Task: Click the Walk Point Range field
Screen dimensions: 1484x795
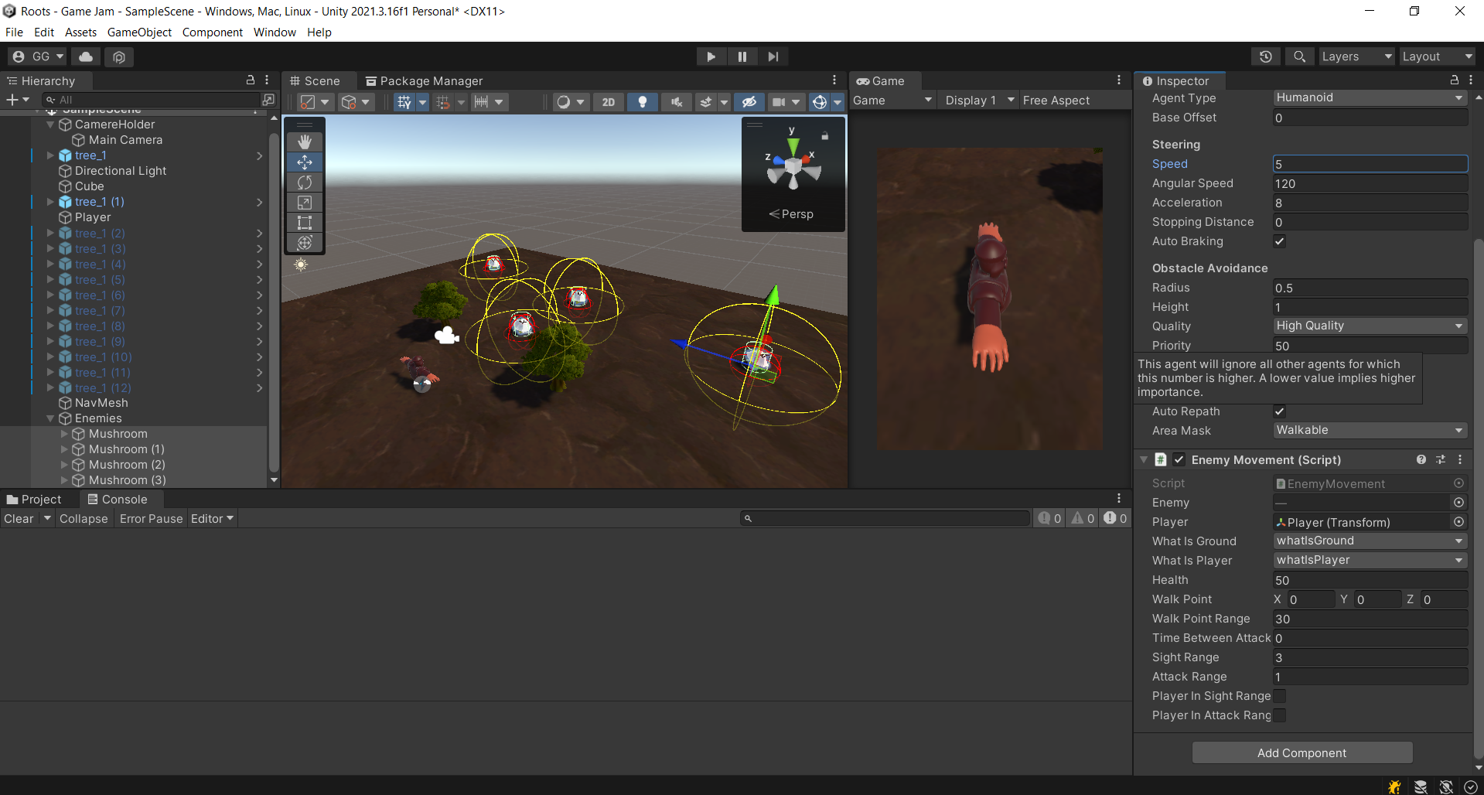Action: tap(1370, 619)
